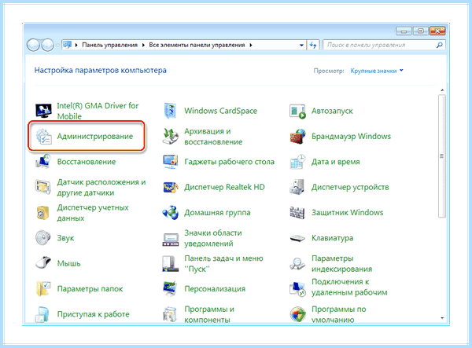This screenshot has height=348, width=472.
Task: Click the Защитник Windows castle wall icon
Action: (x=297, y=213)
